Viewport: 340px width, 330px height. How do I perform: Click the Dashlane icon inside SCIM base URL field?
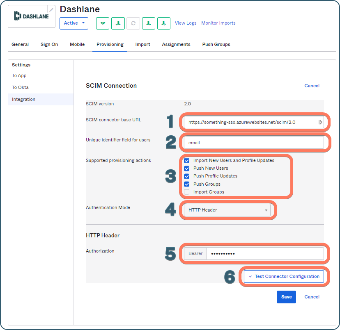(x=320, y=122)
